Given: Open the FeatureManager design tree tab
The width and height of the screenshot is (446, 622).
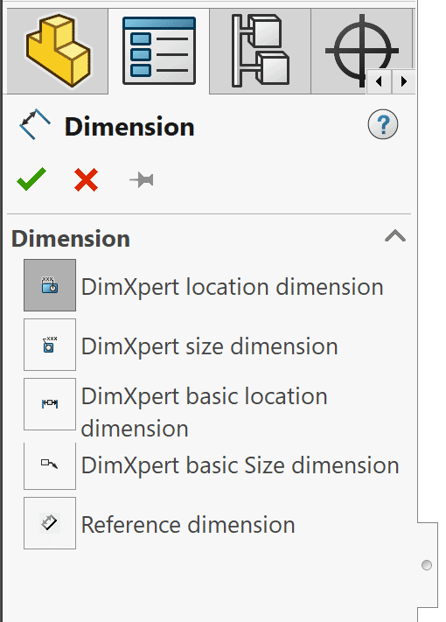Looking at the screenshot, I should pyautogui.click(x=57, y=51).
